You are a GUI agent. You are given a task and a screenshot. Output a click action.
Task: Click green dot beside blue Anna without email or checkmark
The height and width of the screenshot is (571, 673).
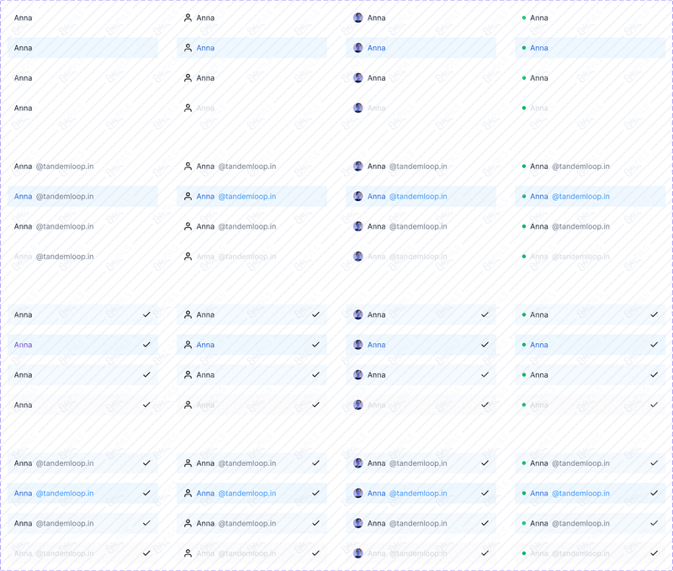(523, 48)
